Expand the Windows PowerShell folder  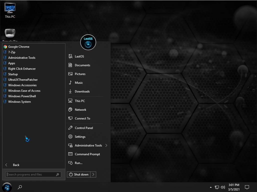coord(34,96)
